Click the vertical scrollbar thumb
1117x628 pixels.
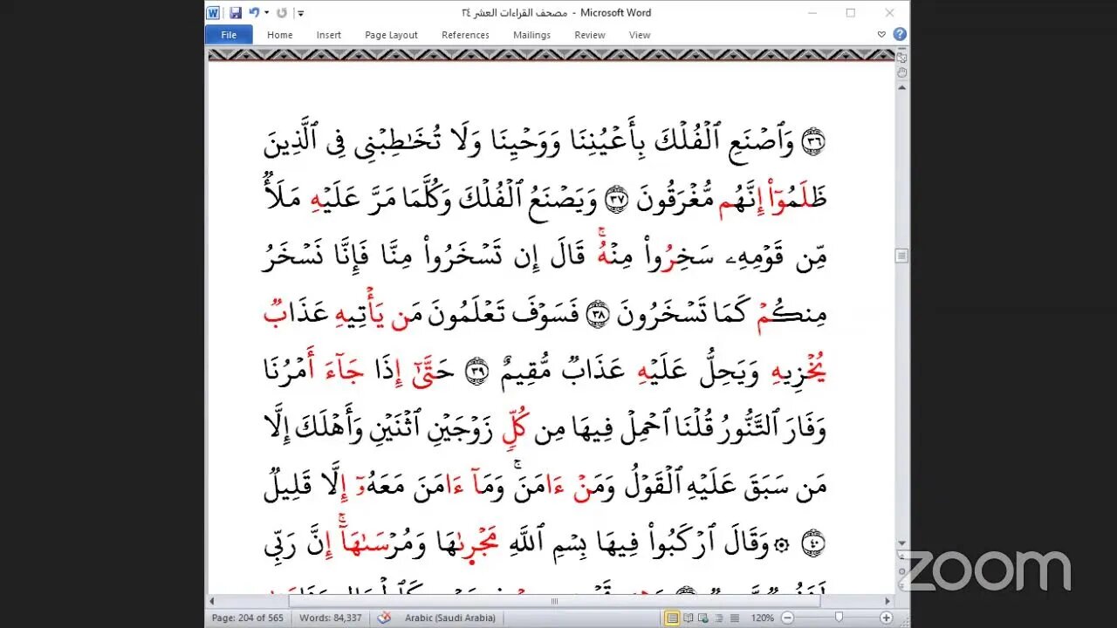pos(901,256)
